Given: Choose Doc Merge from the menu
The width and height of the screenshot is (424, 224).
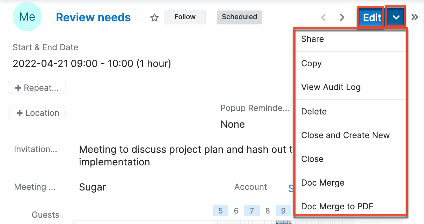Looking at the screenshot, I should click(x=322, y=182).
